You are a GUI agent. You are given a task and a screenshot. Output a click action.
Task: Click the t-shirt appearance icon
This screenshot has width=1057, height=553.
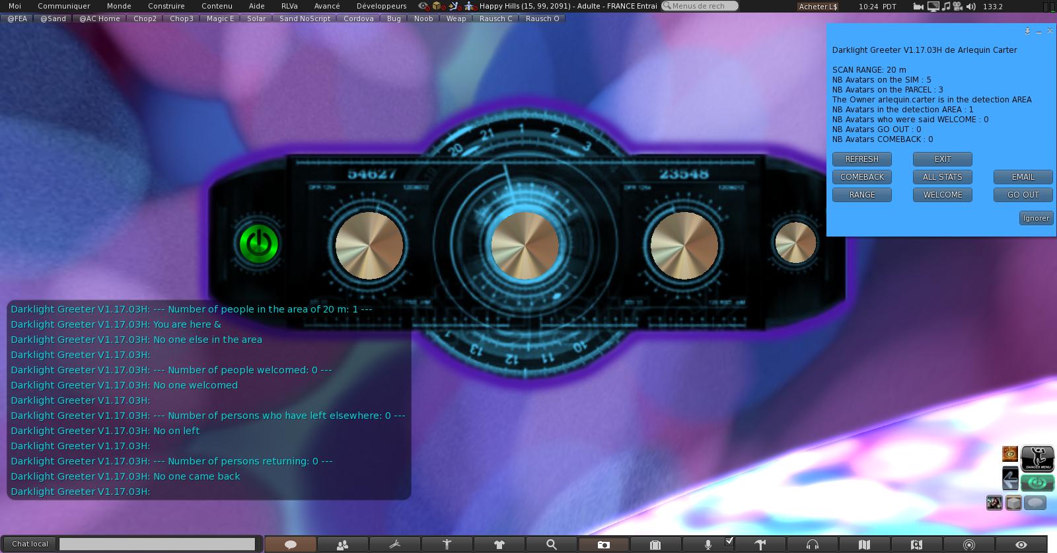[x=499, y=544]
